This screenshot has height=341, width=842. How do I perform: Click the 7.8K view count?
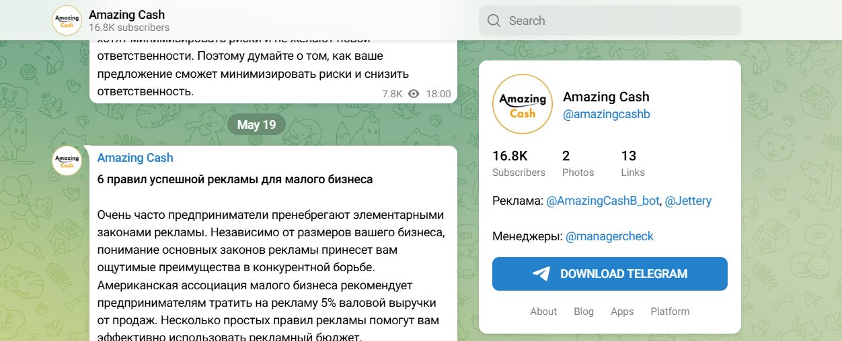(x=392, y=94)
